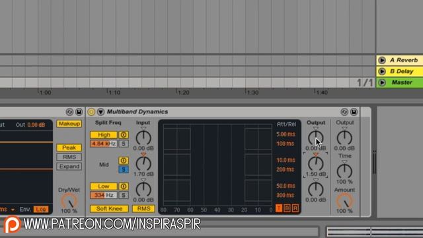The height and width of the screenshot is (238, 423).
Task: Click global Output knob
Action: (344, 138)
